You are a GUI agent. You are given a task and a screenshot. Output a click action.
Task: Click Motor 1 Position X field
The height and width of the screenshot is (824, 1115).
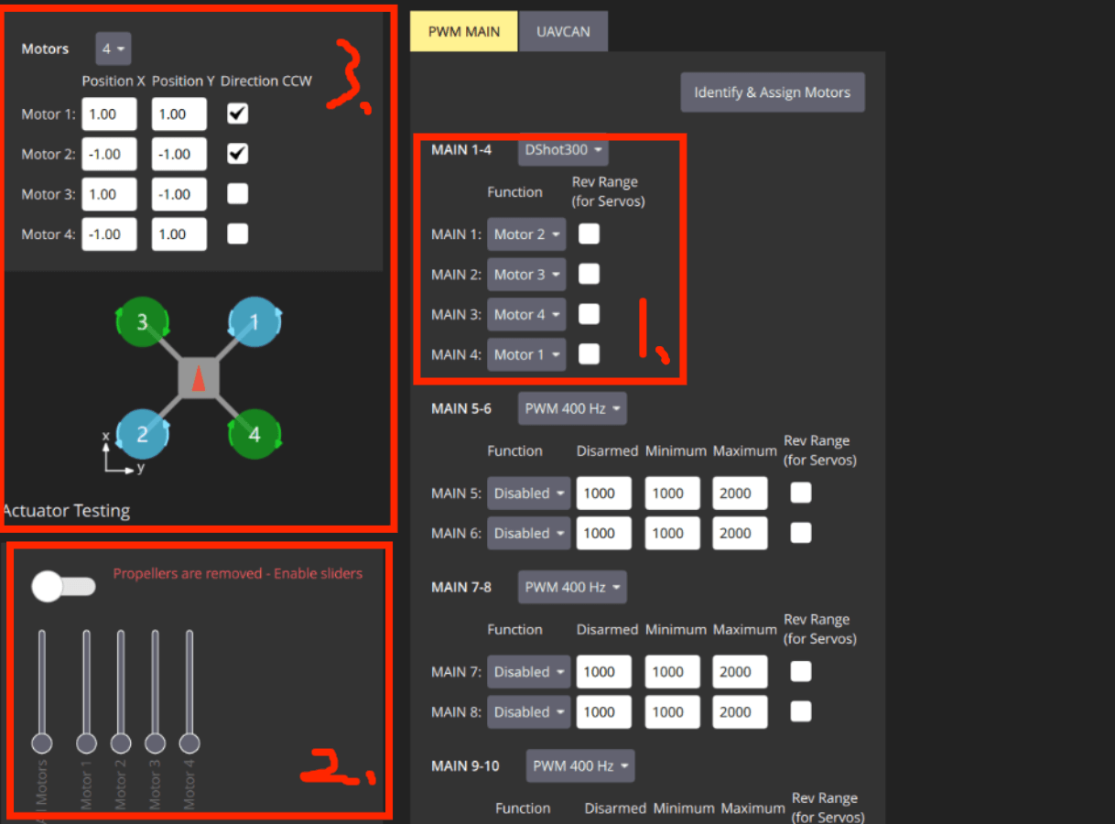coord(109,114)
